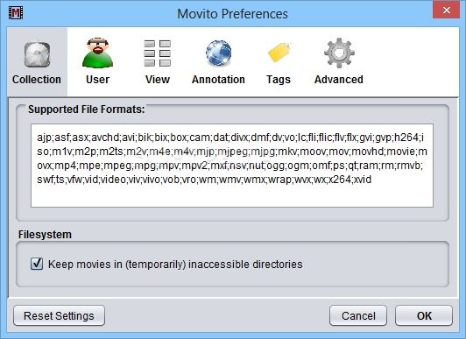Go to the Tags tab label
Viewport: 466px width, 339px height.
pos(279,80)
